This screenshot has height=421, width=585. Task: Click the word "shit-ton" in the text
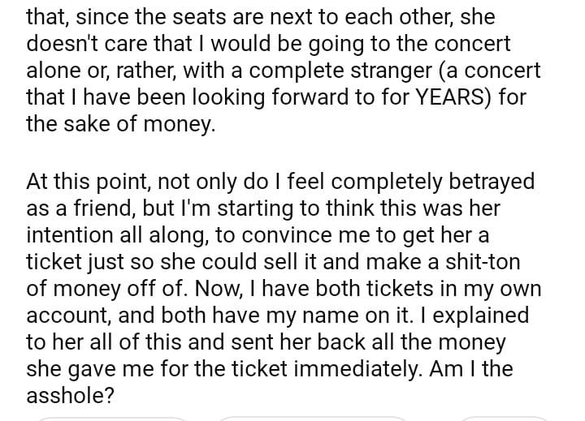tap(491, 260)
